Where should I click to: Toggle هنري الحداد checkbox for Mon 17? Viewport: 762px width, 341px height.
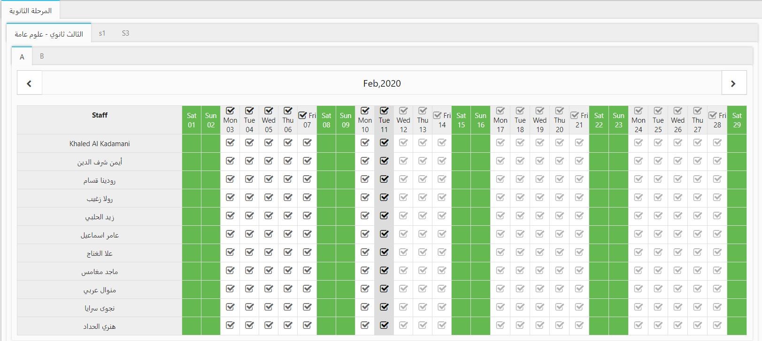500,326
